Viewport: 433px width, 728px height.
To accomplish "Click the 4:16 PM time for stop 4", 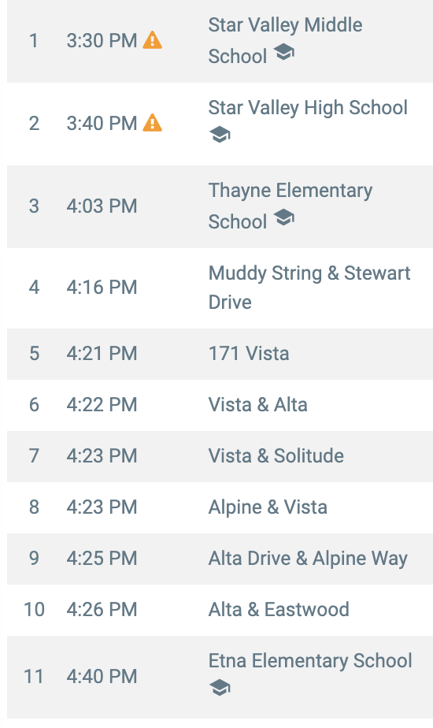I will click(x=102, y=288).
